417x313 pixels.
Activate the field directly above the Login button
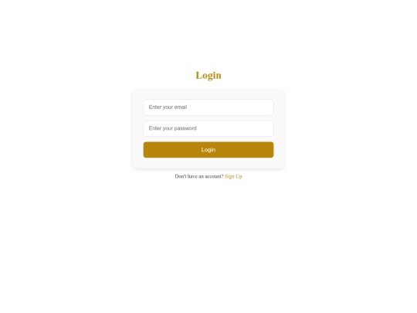208,128
